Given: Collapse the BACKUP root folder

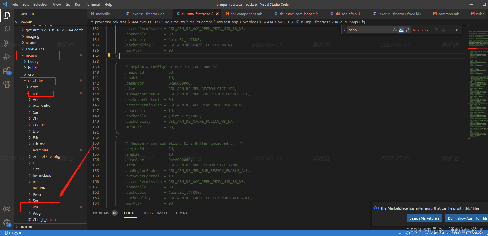Looking at the screenshot, I should 17,22.
